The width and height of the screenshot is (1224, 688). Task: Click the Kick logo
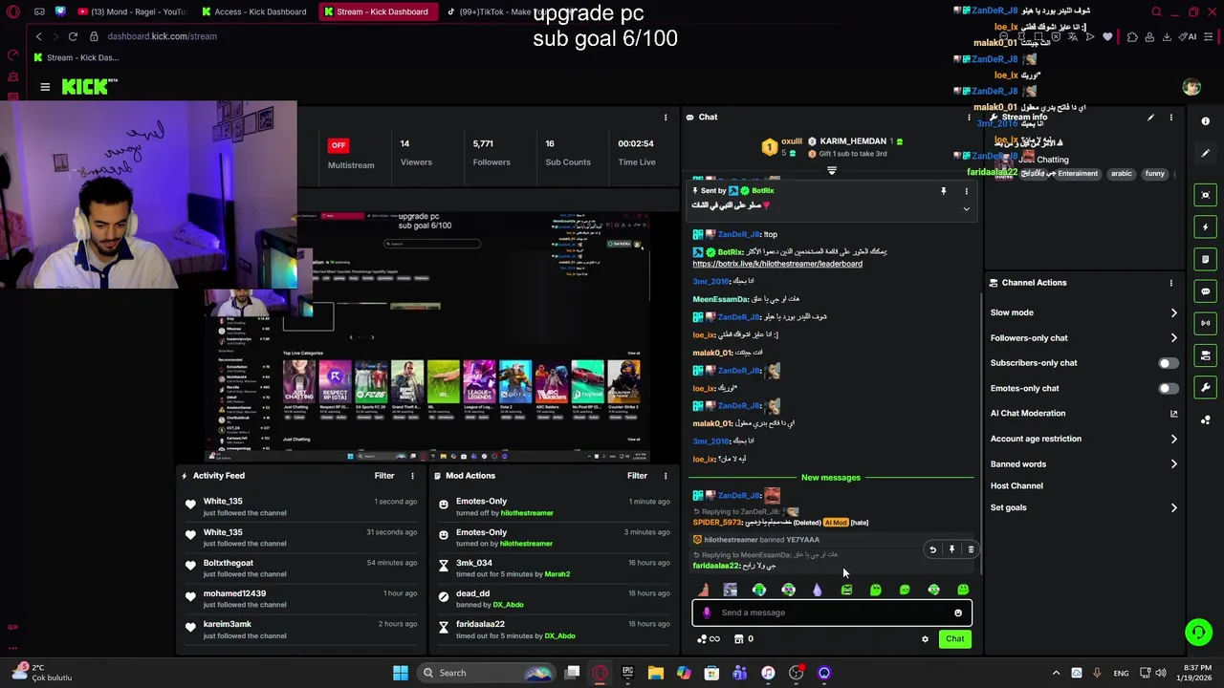point(89,87)
